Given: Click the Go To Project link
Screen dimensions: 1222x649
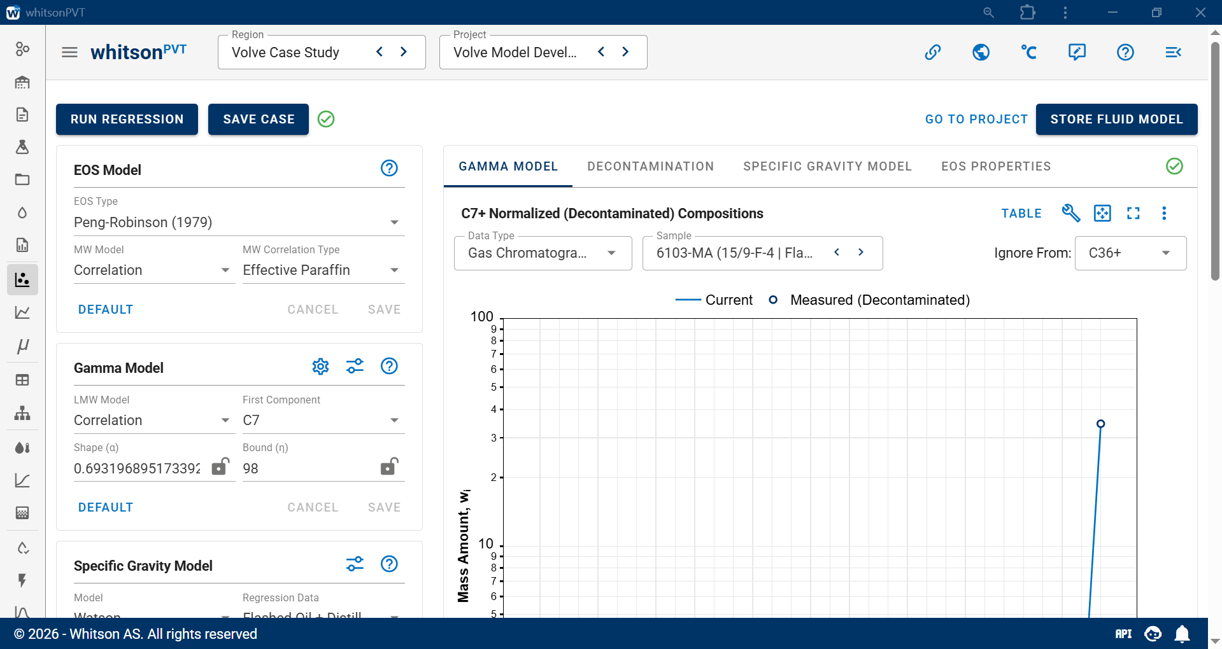Looking at the screenshot, I should click(x=976, y=120).
